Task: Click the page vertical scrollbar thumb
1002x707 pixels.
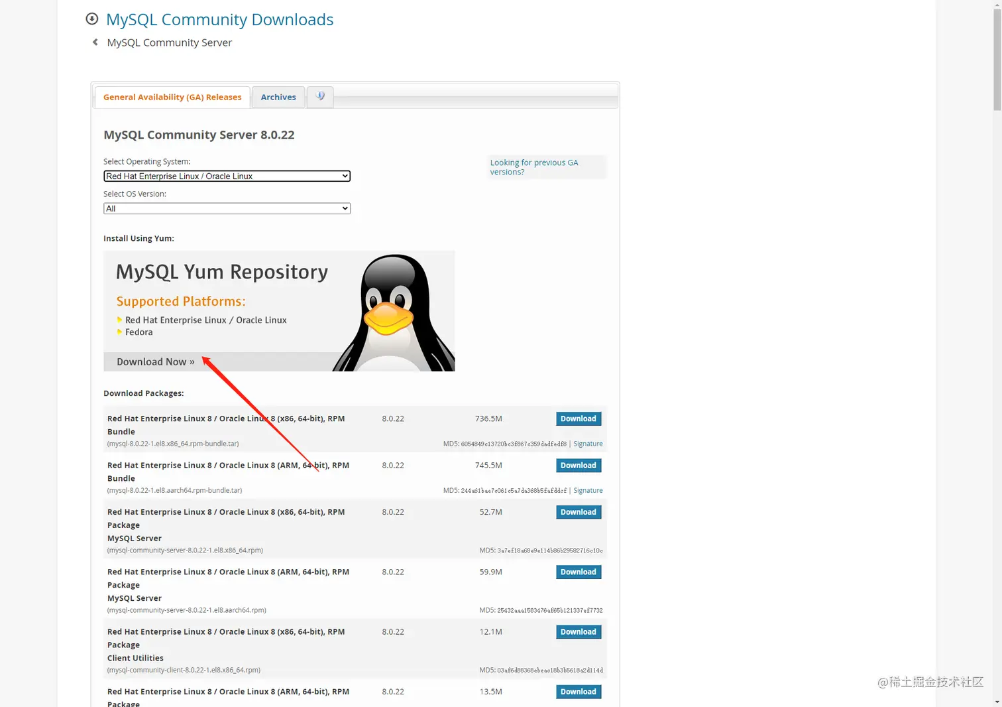Action: (997, 60)
